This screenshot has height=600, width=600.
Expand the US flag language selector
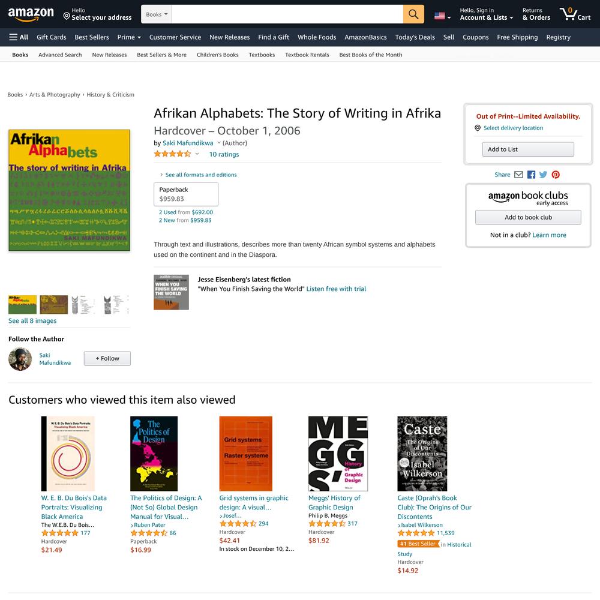point(442,16)
